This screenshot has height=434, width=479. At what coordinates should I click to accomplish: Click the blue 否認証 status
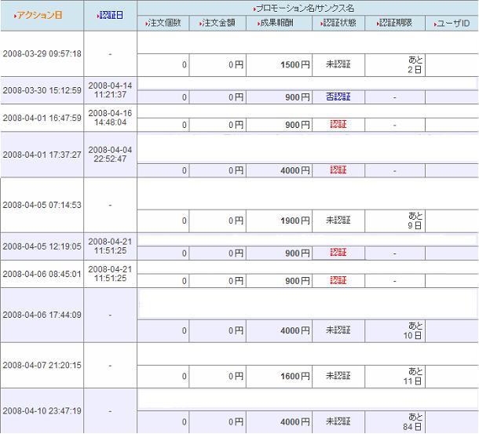[x=338, y=97]
